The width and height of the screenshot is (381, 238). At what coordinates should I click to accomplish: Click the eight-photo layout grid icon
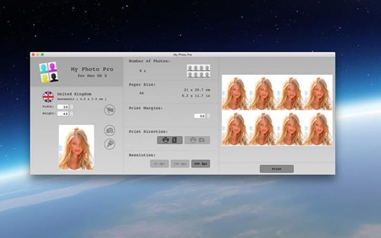coord(199,71)
